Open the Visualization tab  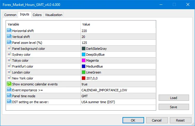coord(54,15)
